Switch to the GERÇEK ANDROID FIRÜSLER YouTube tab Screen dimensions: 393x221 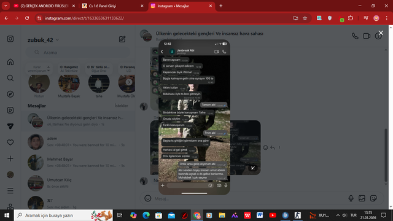(44, 6)
